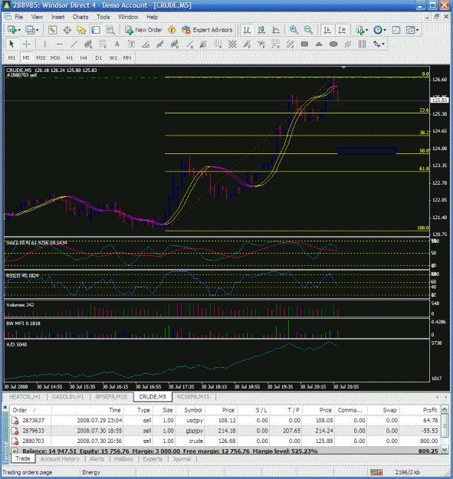Open the Insert menu
Viewport: 453px width, 479px height.
coord(57,17)
